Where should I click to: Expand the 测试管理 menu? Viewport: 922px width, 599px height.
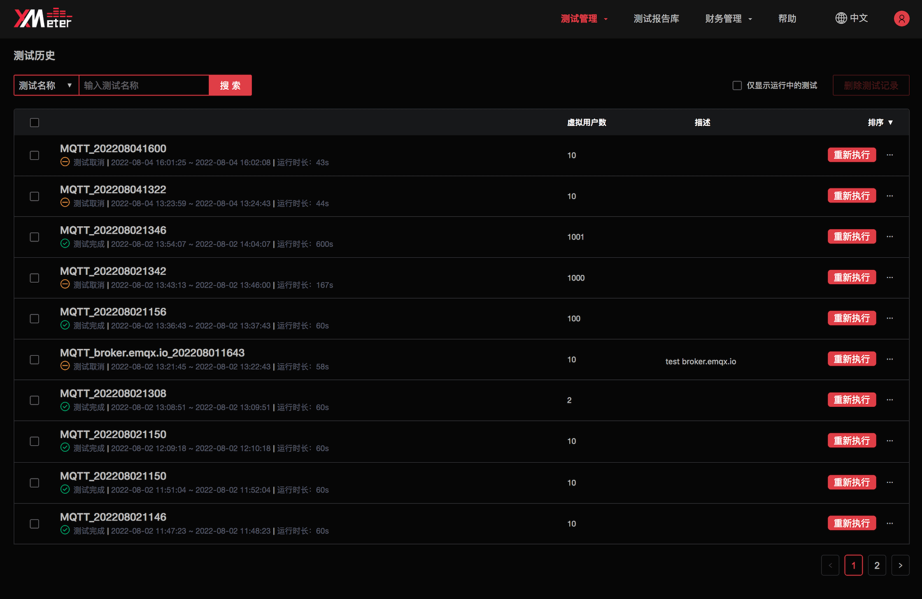point(584,19)
